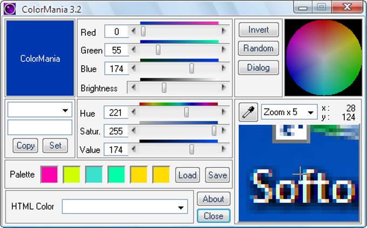
Task: Click the Blue slider thumb
Action: pos(192,68)
